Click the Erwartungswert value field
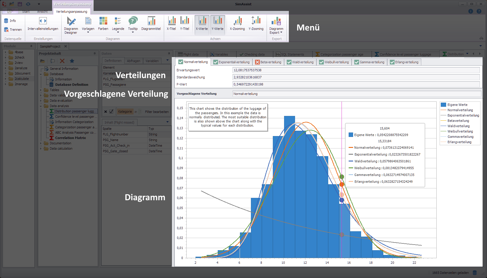Screen dimensions: 487x278 coord(355,70)
